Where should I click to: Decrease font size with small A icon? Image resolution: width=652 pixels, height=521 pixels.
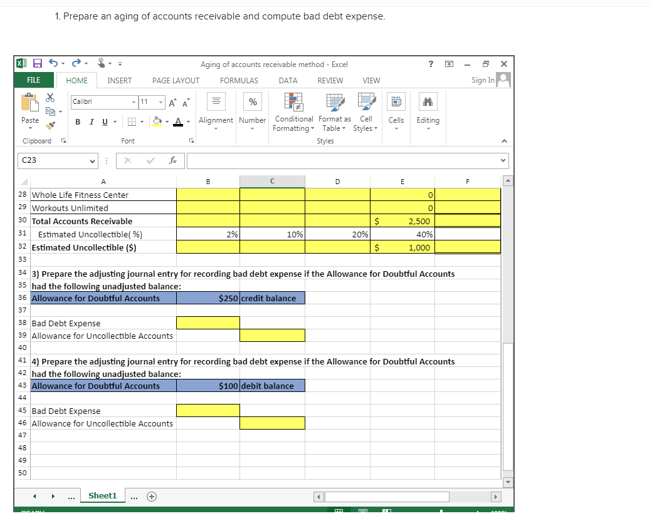coord(186,103)
